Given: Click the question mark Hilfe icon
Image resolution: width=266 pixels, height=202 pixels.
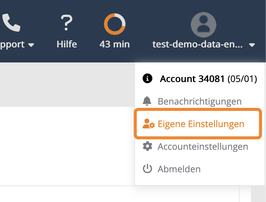Looking at the screenshot, I should click(67, 23).
